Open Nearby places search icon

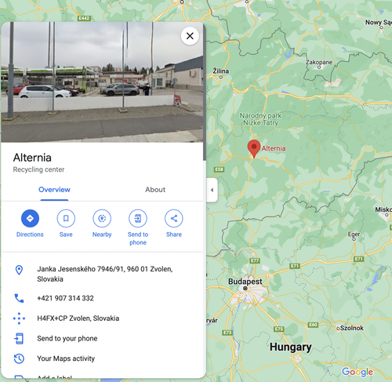(x=102, y=218)
